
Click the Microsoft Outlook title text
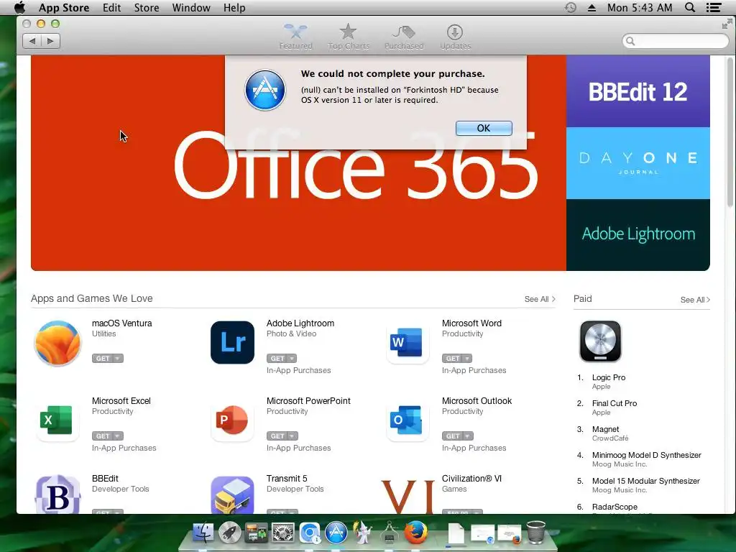477,401
